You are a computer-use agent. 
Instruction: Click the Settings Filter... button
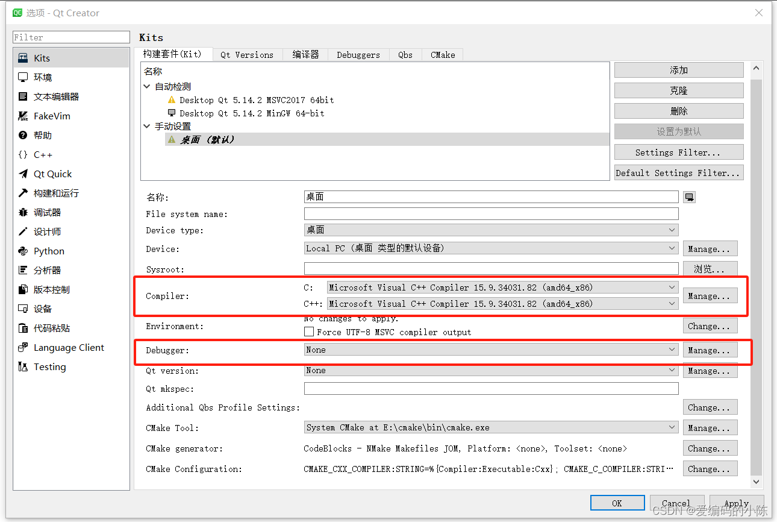pyautogui.click(x=679, y=152)
